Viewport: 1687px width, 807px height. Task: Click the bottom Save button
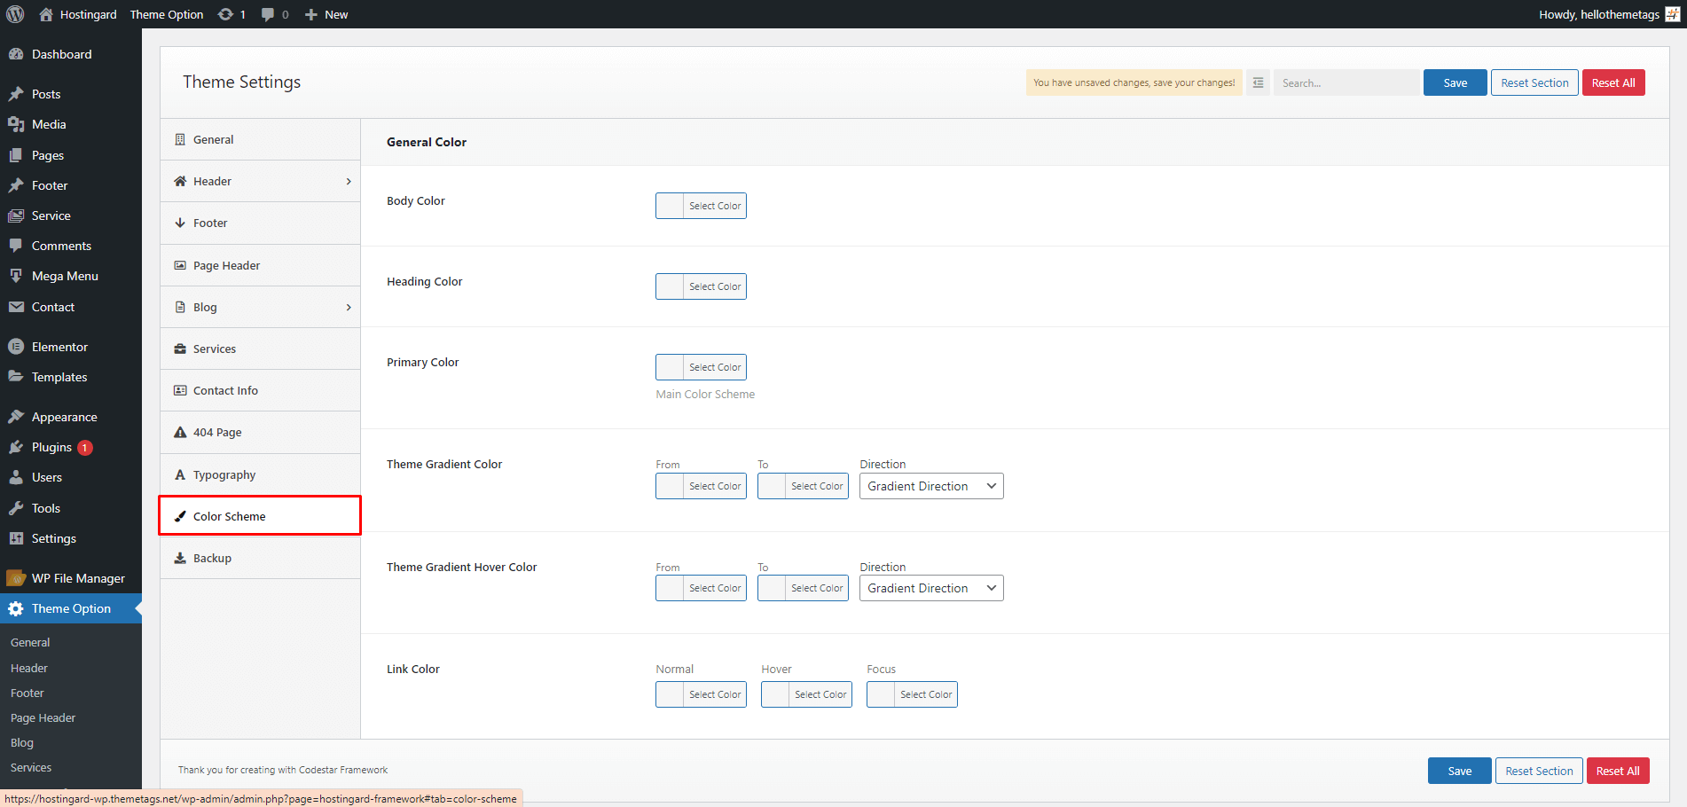tap(1459, 771)
